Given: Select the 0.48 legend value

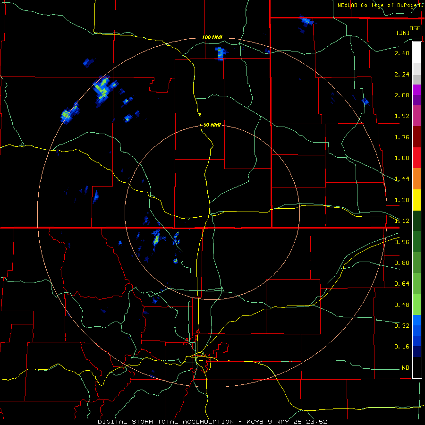Looking at the screenshot, I should (402, 305).
